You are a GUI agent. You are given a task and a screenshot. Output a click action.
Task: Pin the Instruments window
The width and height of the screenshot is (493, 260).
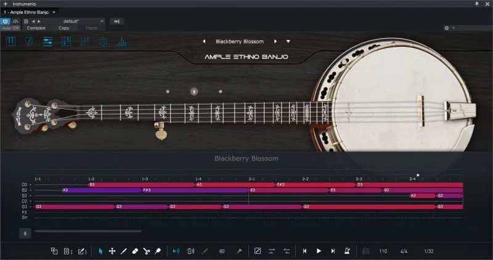pos(476,4)
